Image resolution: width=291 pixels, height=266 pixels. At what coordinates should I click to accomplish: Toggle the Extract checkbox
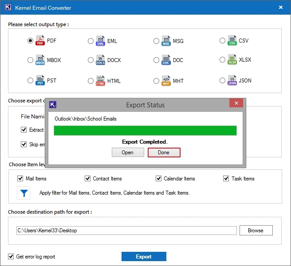24,129
